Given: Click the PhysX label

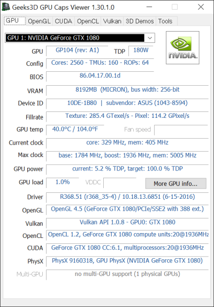Looking at the screenshot, I should [x=35, y=261].
